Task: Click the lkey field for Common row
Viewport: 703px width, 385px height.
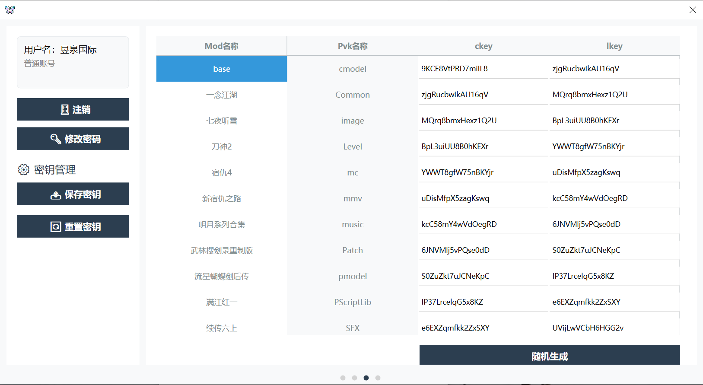Action: [614, 95]
